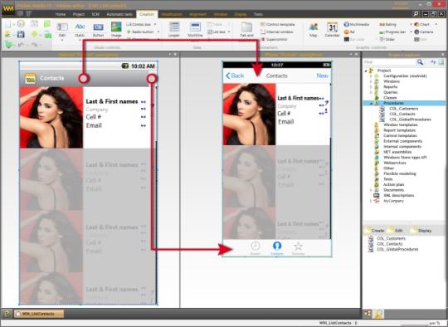Screen dimensions: 448x327
Task: Select XML descriptions in Project explorer
Action: 398,196
